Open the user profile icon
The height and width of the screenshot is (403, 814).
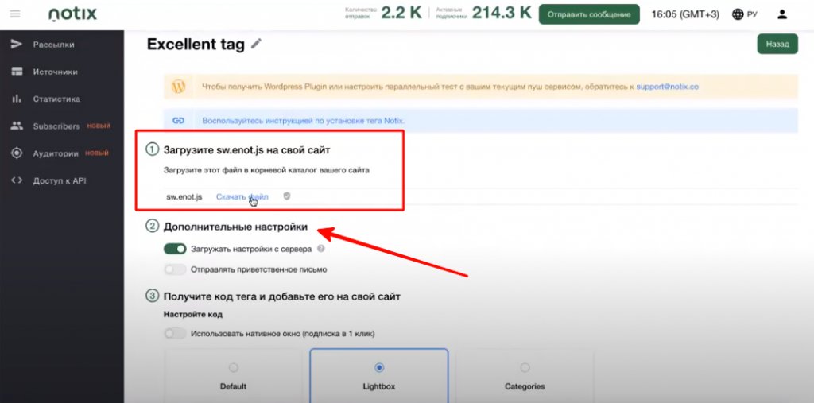pyautogui.click(x=782, y=14)
